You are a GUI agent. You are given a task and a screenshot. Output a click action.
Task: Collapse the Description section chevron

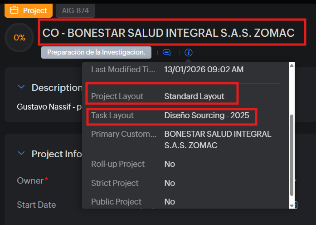coord(21,87)
